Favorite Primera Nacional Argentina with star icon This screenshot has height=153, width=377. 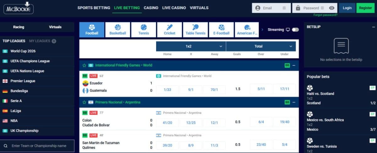(84, 102)
